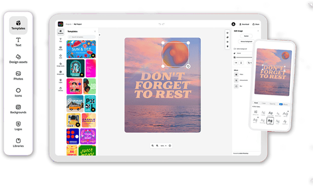This screenshot has width=313, height=186.
Task: Open the Normal blend mode dropdown
Action: tap(244, 53)
